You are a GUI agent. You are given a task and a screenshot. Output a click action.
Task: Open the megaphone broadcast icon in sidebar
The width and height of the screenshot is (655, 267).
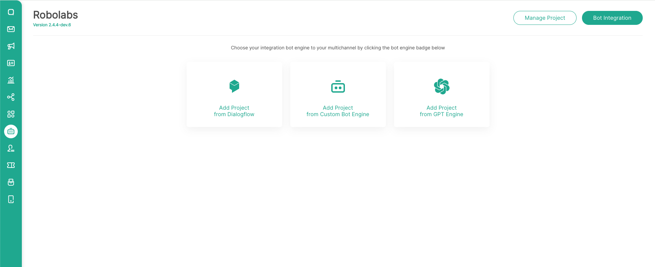(x=11, y=46)
